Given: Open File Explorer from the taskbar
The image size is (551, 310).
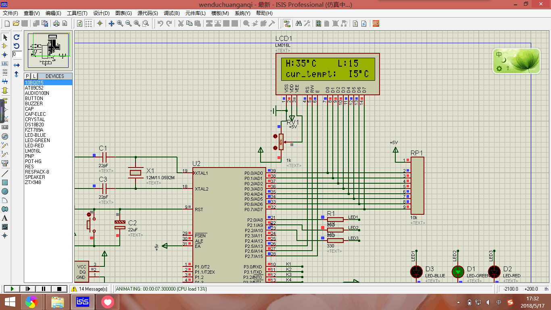Looking at the screenshot, I should [x=58, y=302].
